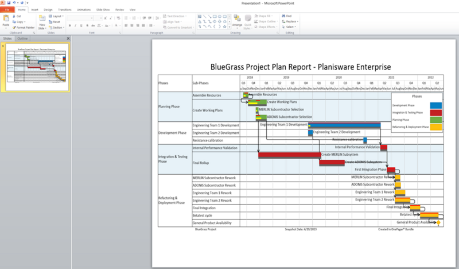
Task: Select the text box shape in gallery
Action: point(200,17)
